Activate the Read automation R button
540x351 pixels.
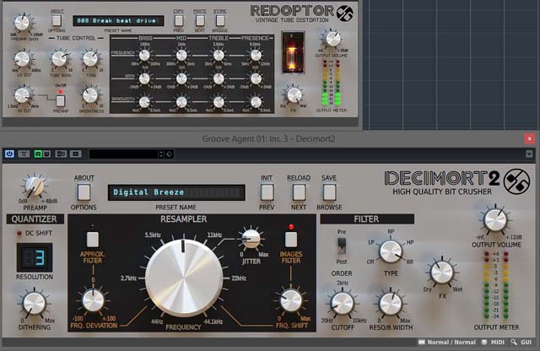(38, 154)
